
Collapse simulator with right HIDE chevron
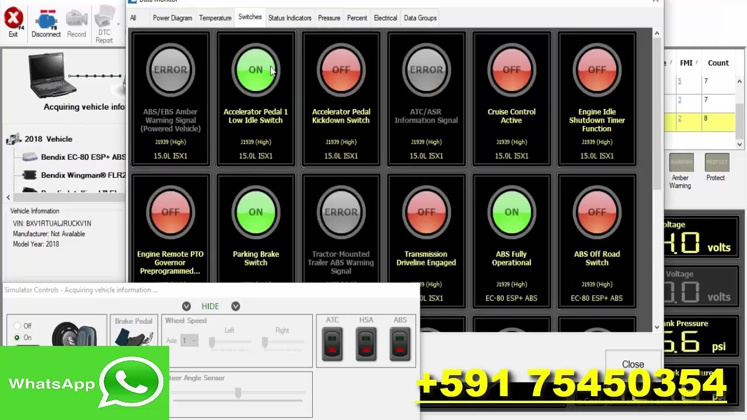click(x=235, y=306)
